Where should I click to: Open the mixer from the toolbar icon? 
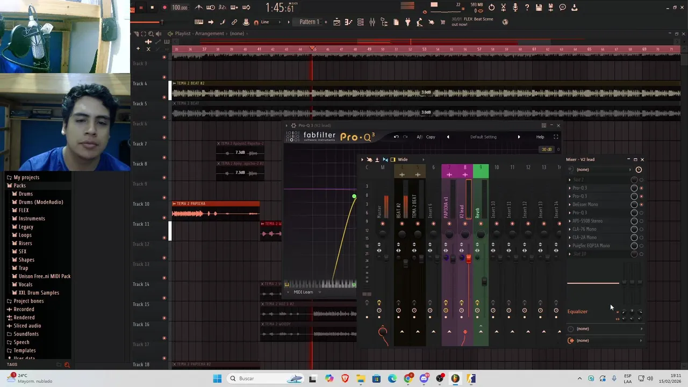[372, 22]
